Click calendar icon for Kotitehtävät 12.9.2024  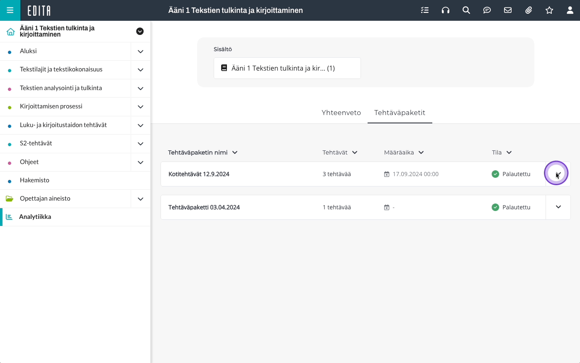click(x=387, y=174)
